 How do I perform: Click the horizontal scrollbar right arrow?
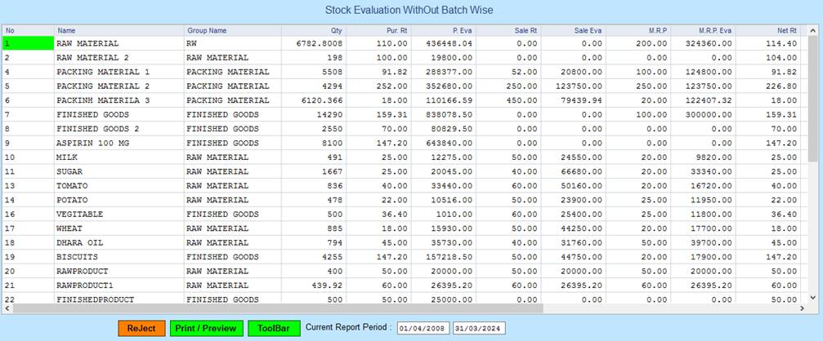pos(803,309)
